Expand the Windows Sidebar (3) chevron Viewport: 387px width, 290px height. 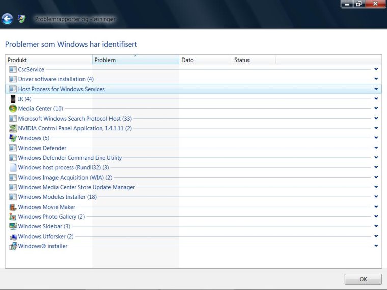pos(376,226)
